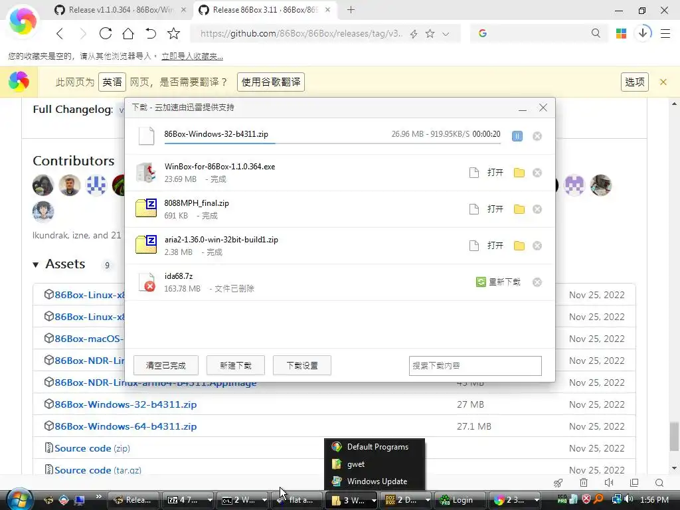Click the zoom magnifier icon in status bar
This screenshot has width=680, height=510.
pos(659,483)
